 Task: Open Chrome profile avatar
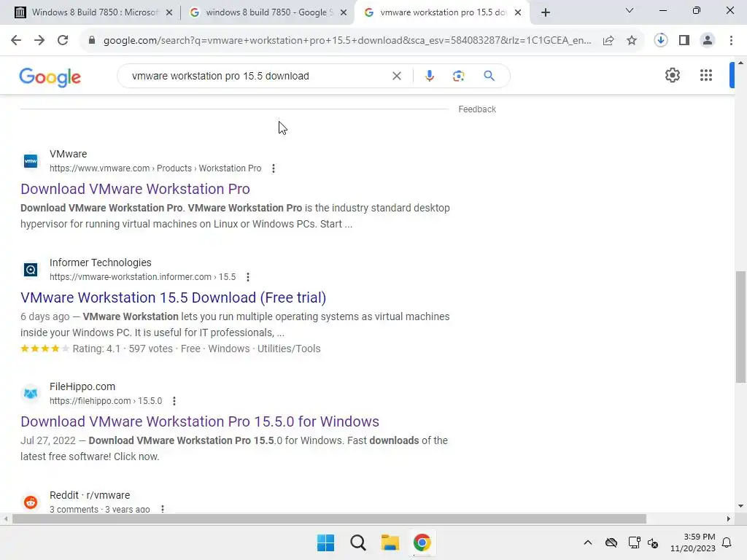click(x=708, y=41)
